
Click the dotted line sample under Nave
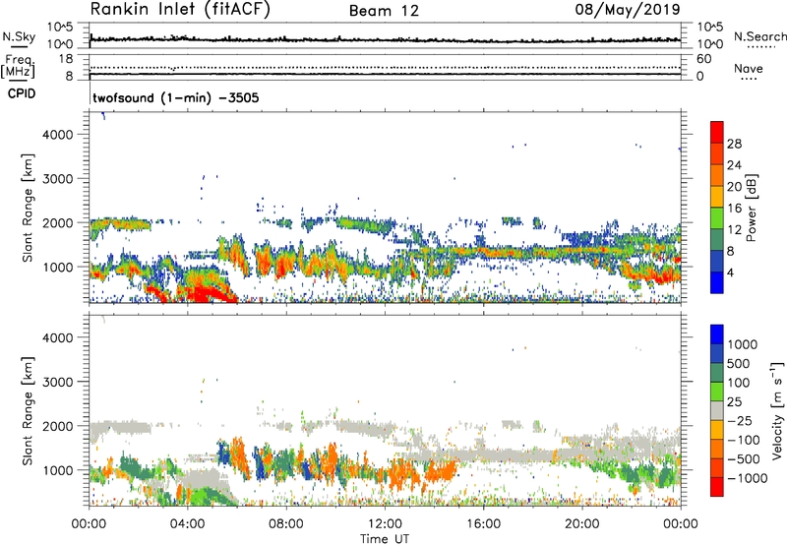click(x=749, y=80)
